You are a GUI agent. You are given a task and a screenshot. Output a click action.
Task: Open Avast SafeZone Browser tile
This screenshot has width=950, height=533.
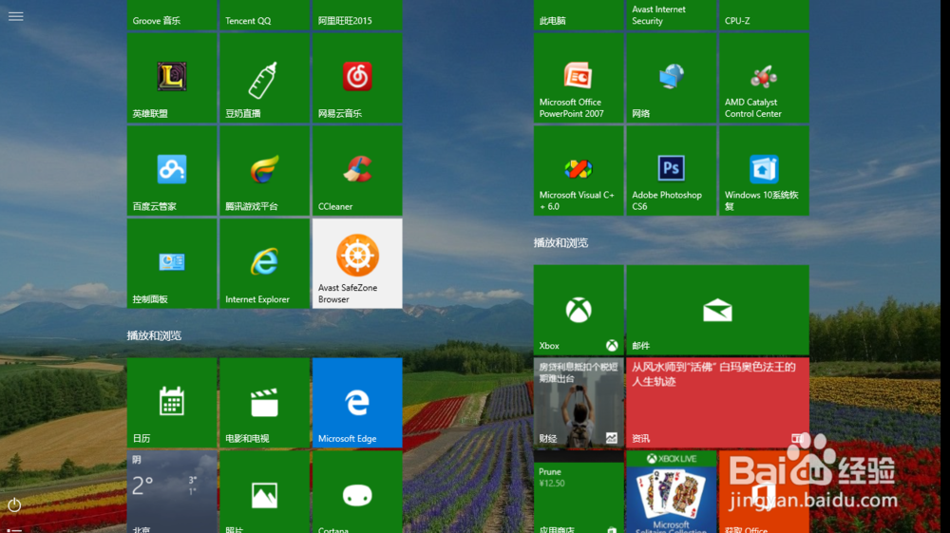pos(357,263)
